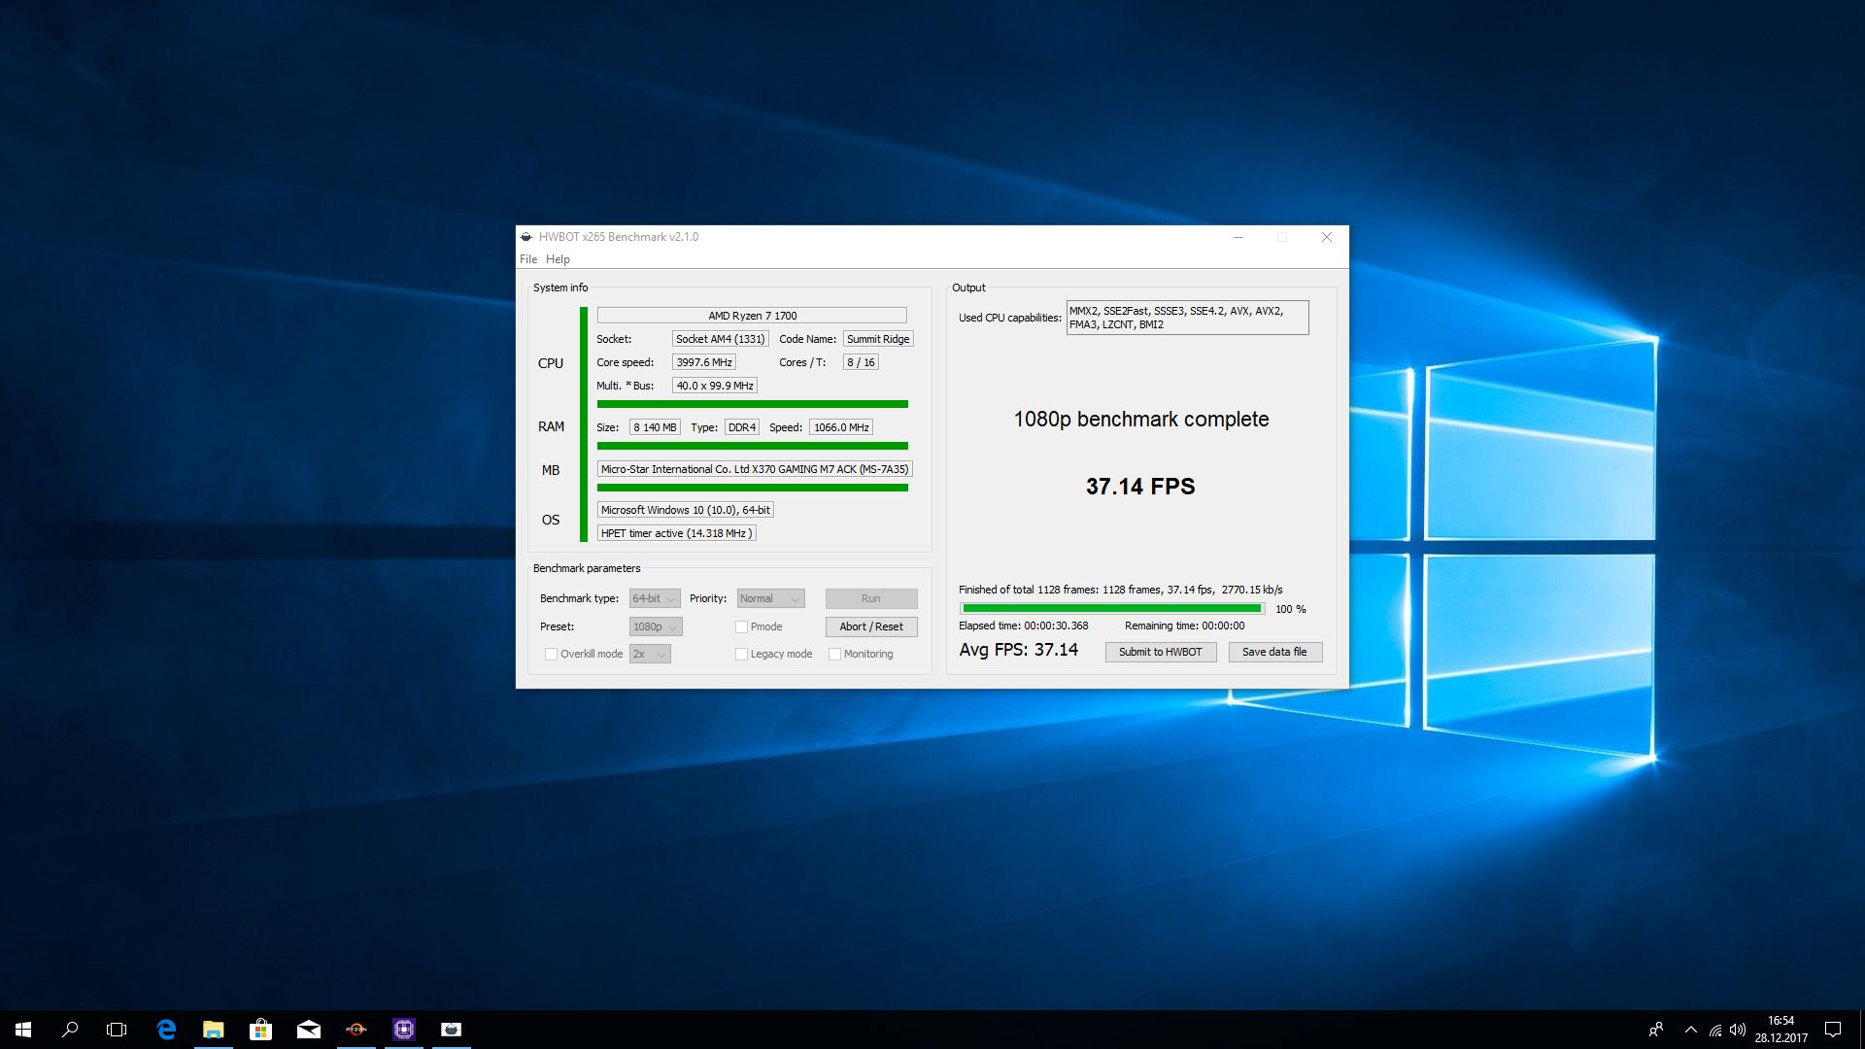Toggle the Monitoring checkbox
Image resolution: width=1865 pixels, height=1049 pixels.
pos(835,654)
